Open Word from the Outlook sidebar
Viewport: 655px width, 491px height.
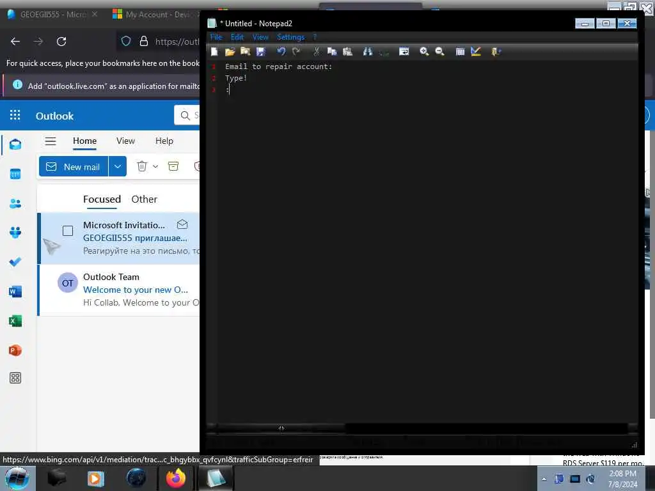point(15,292)
